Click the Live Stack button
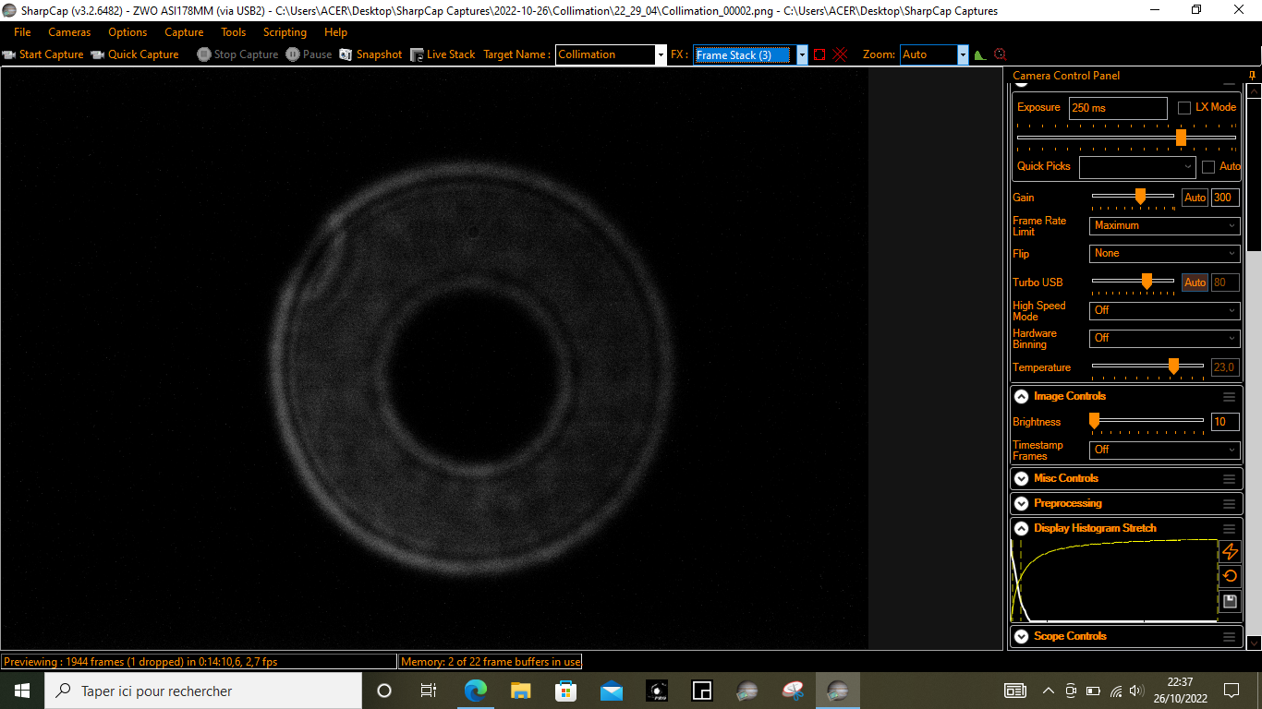The image size is (1262, 709). click(443, 54)
